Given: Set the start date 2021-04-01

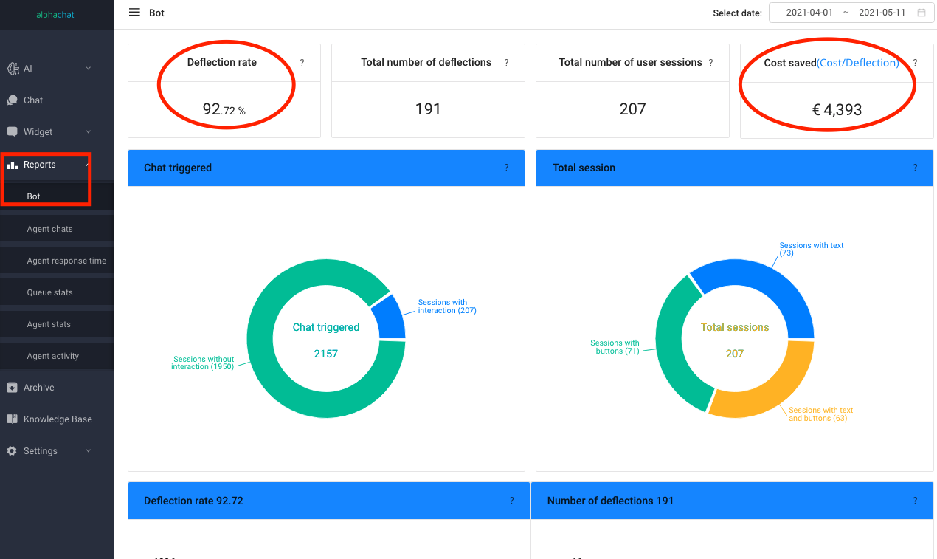Looking at the screenshot, I should (809, 13).
